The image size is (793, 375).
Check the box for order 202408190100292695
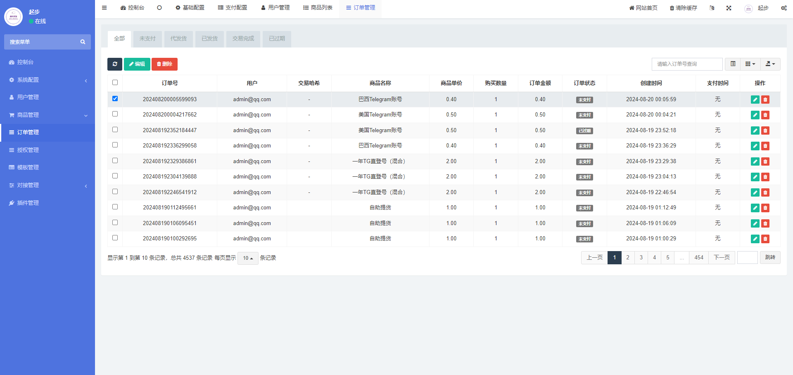click(115, 238)
